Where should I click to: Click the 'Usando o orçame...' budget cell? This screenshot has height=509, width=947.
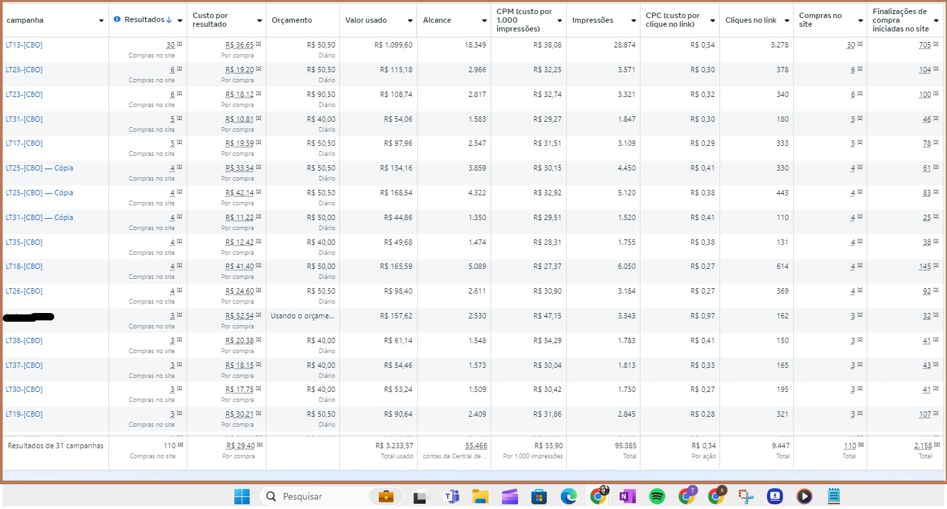[303, 316]
